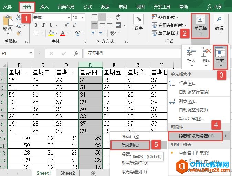Toggle Bold formatting
Image resolution: width=232 pixels, height=176 pixels.
(x=36, y=25)
